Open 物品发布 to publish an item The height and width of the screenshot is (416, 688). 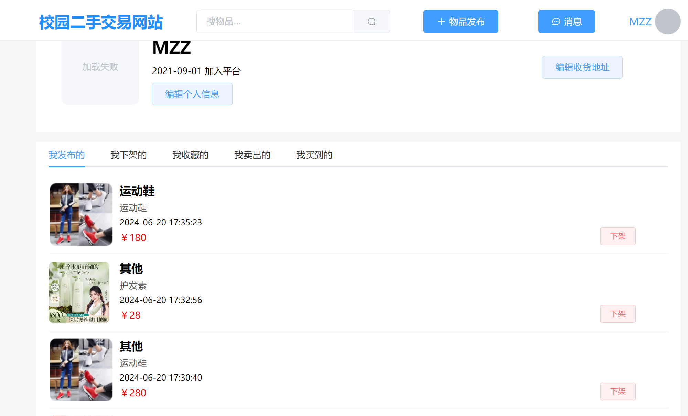tap(461, 21)
